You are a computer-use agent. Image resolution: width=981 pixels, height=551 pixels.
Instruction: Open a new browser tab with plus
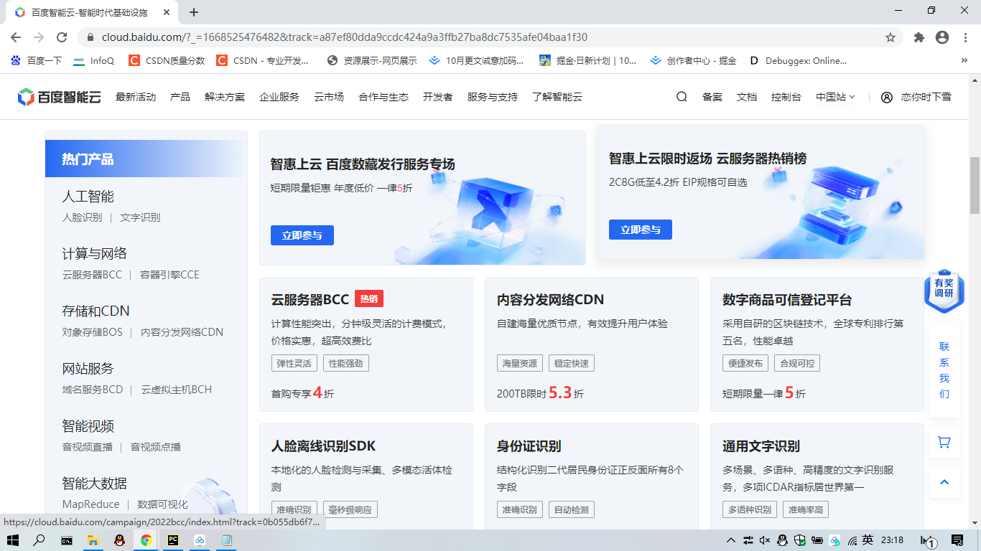pos(194,12)
